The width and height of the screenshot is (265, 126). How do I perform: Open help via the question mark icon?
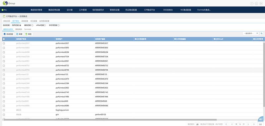[x=252, y=3]
